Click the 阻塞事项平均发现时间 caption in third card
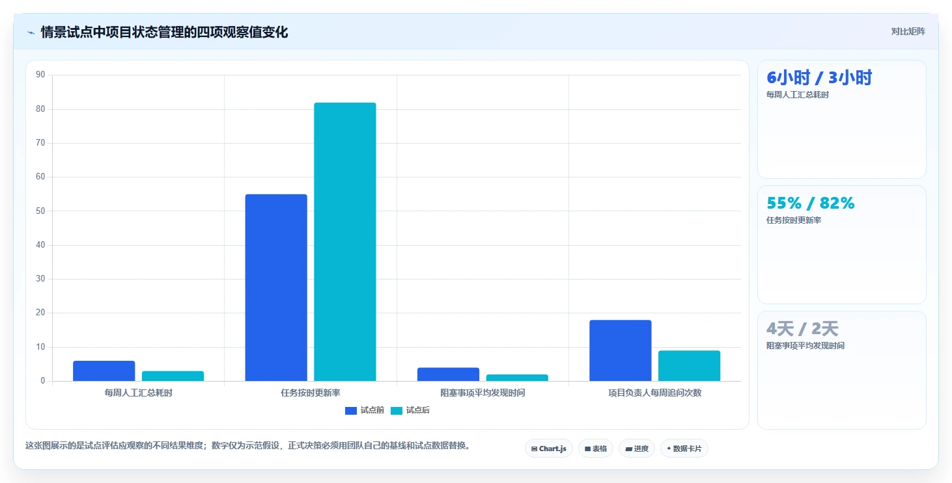Screen dimensions: 952x483 (x=805, y=346)
